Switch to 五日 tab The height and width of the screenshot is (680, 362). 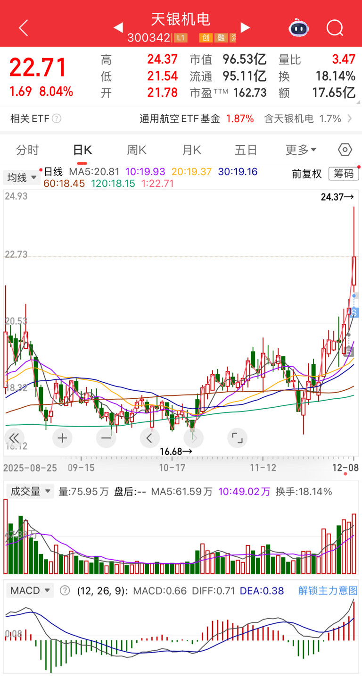246,150
